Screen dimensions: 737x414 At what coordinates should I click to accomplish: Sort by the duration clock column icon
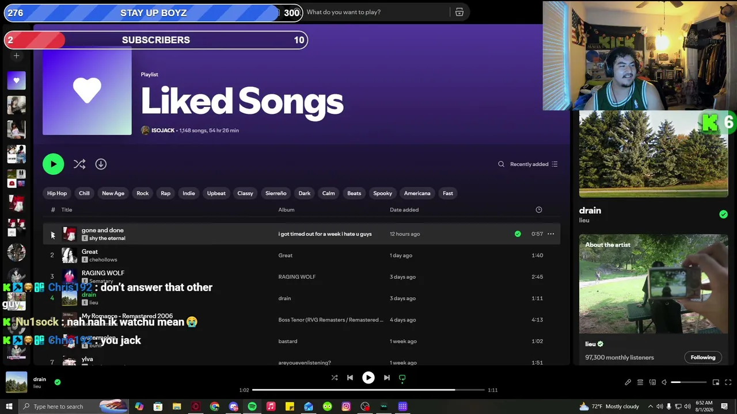pyautogui.click(x=539, y=210)
